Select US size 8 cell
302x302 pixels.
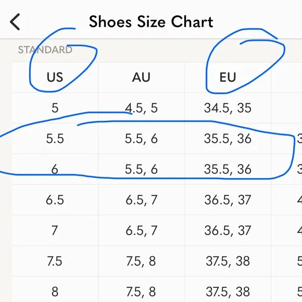coord(55,292)
